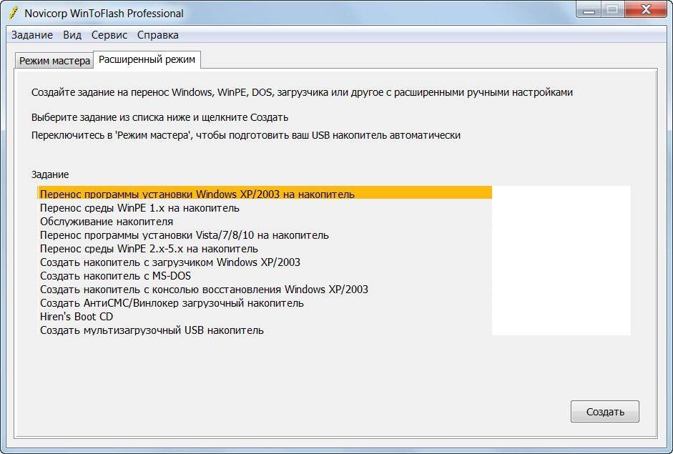Open the Справка menu

point(158,35)
